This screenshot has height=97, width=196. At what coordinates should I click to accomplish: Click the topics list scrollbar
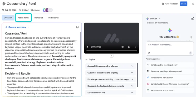pos(138,75)
